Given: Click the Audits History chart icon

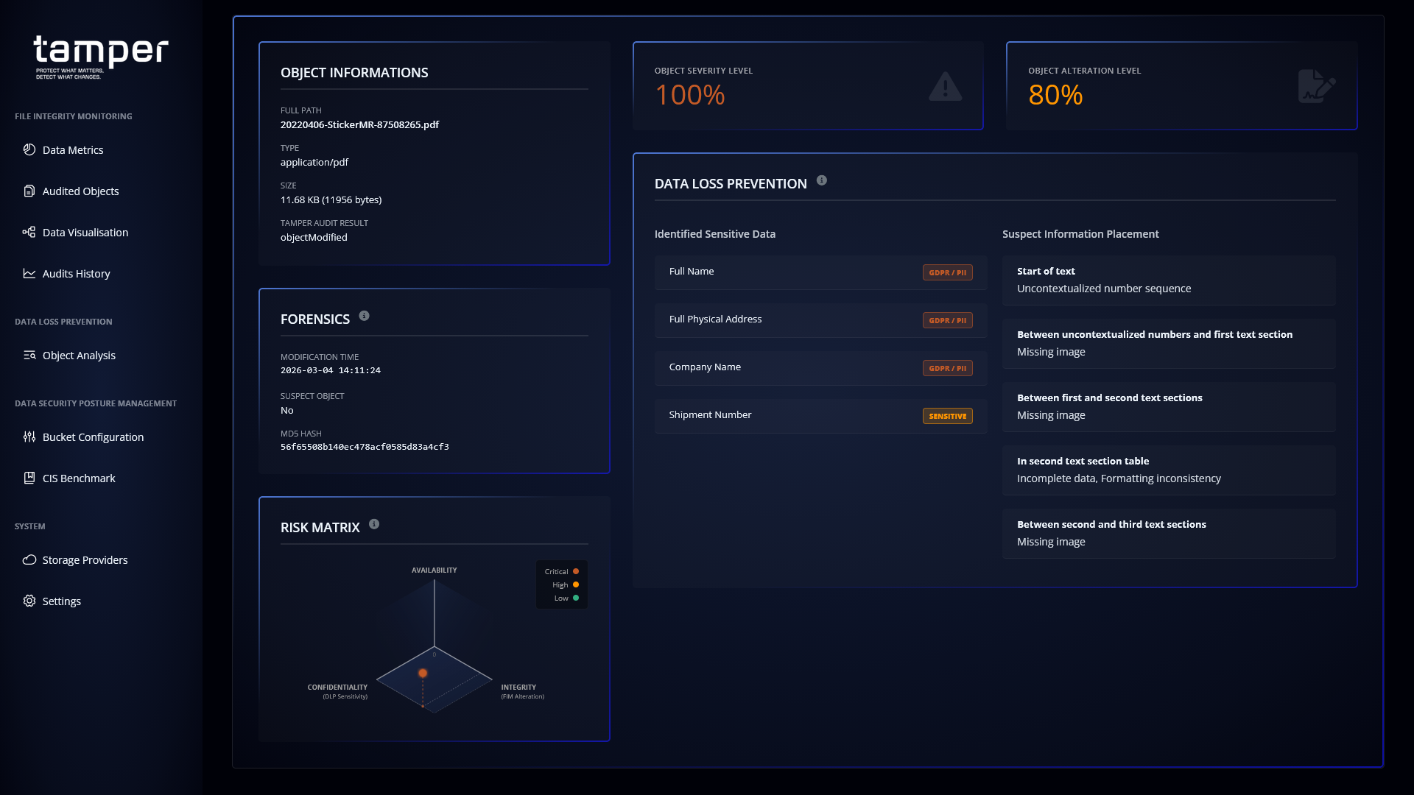Looking at the screenshot, I should click(x=29, y=273).
